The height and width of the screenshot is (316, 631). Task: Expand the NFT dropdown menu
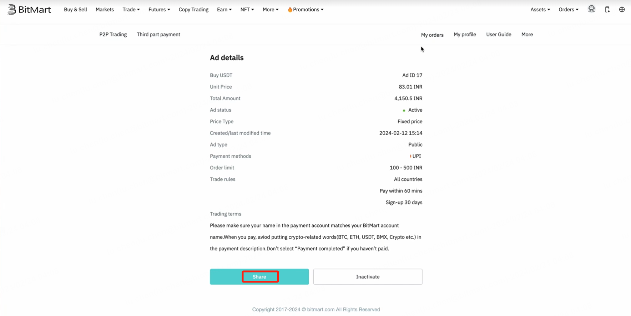(247, 10)
